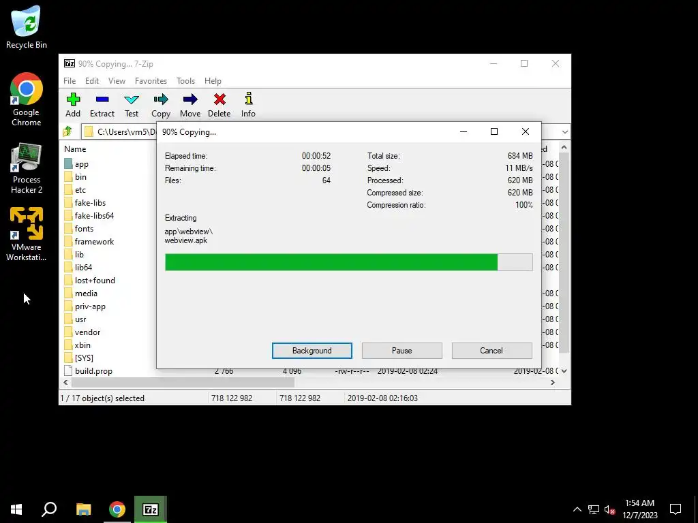Open taskbar search icon

[49, 509]
